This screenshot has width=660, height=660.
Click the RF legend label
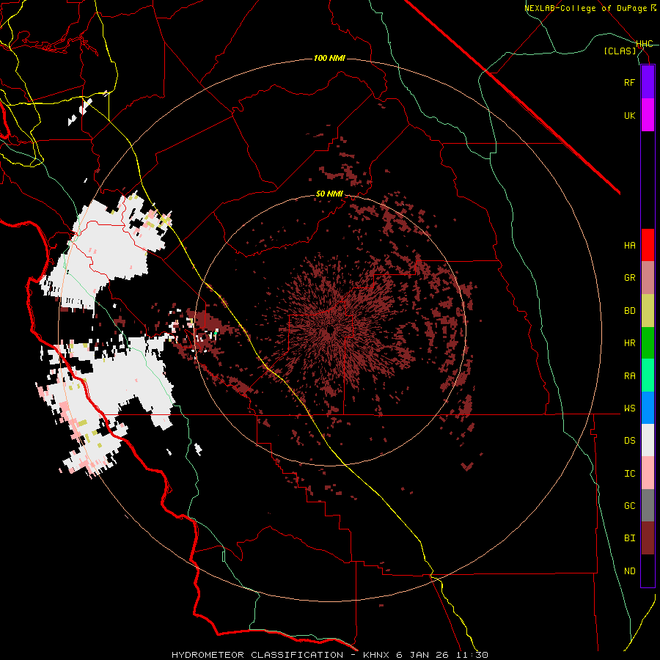629,82
